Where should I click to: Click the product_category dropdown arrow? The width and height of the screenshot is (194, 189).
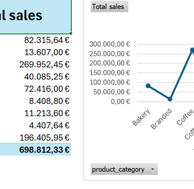153,169
